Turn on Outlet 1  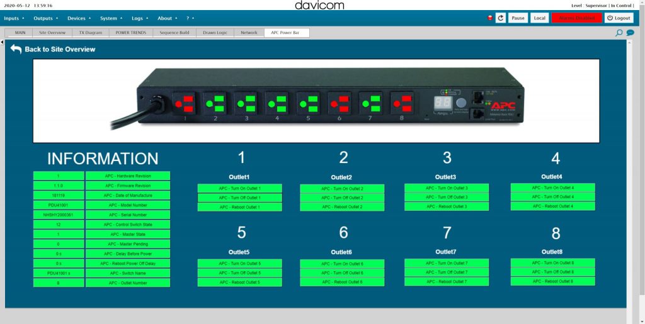[239, 188]
